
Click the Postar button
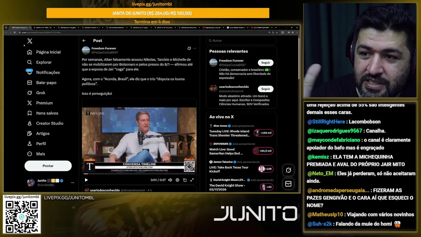click(x=48, y=166)
